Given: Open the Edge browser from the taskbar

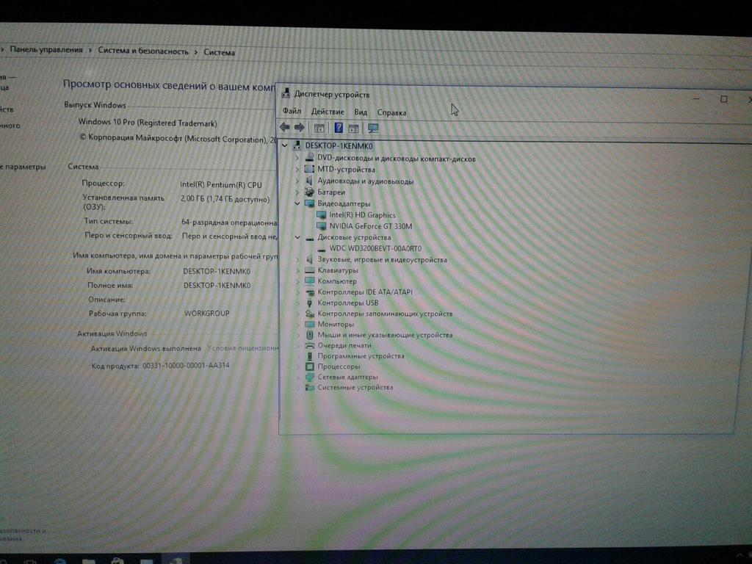Looking at the screenshot, I should [60, 560].
